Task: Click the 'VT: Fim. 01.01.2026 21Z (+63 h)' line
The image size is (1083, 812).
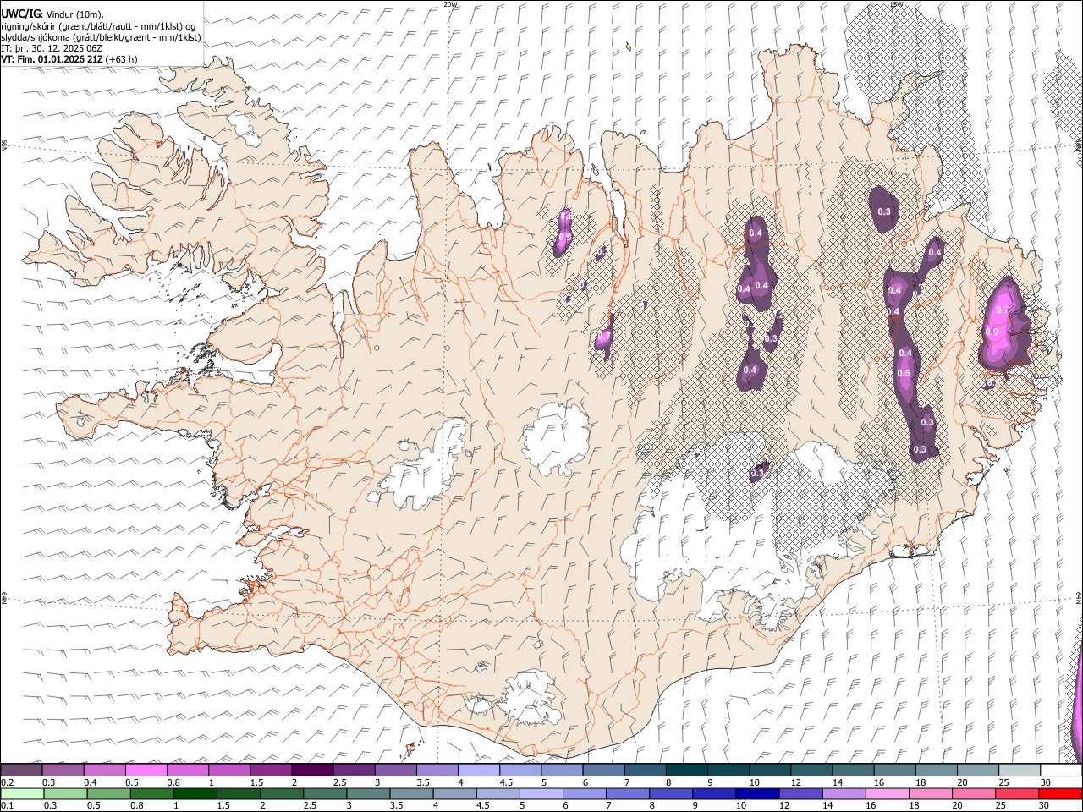Action: (x=69, y=59)
